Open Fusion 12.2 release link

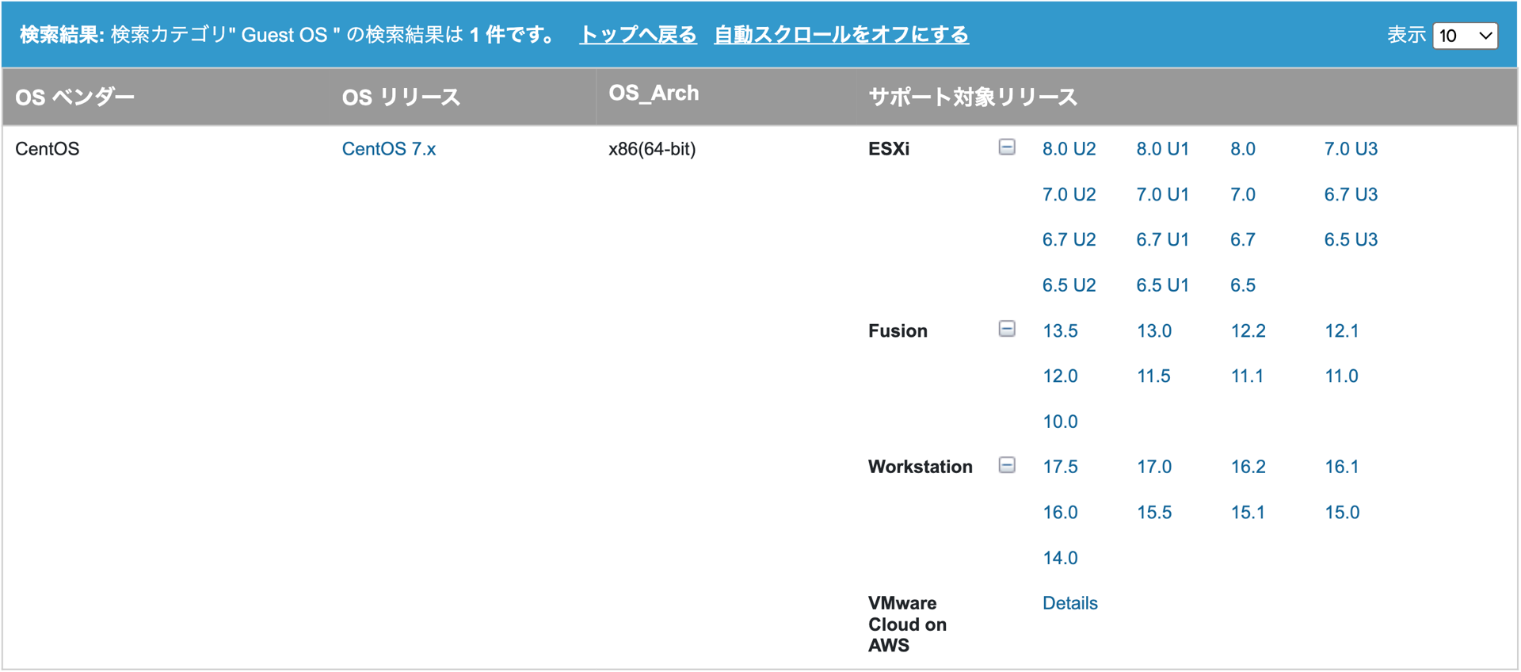(1248, 330)
